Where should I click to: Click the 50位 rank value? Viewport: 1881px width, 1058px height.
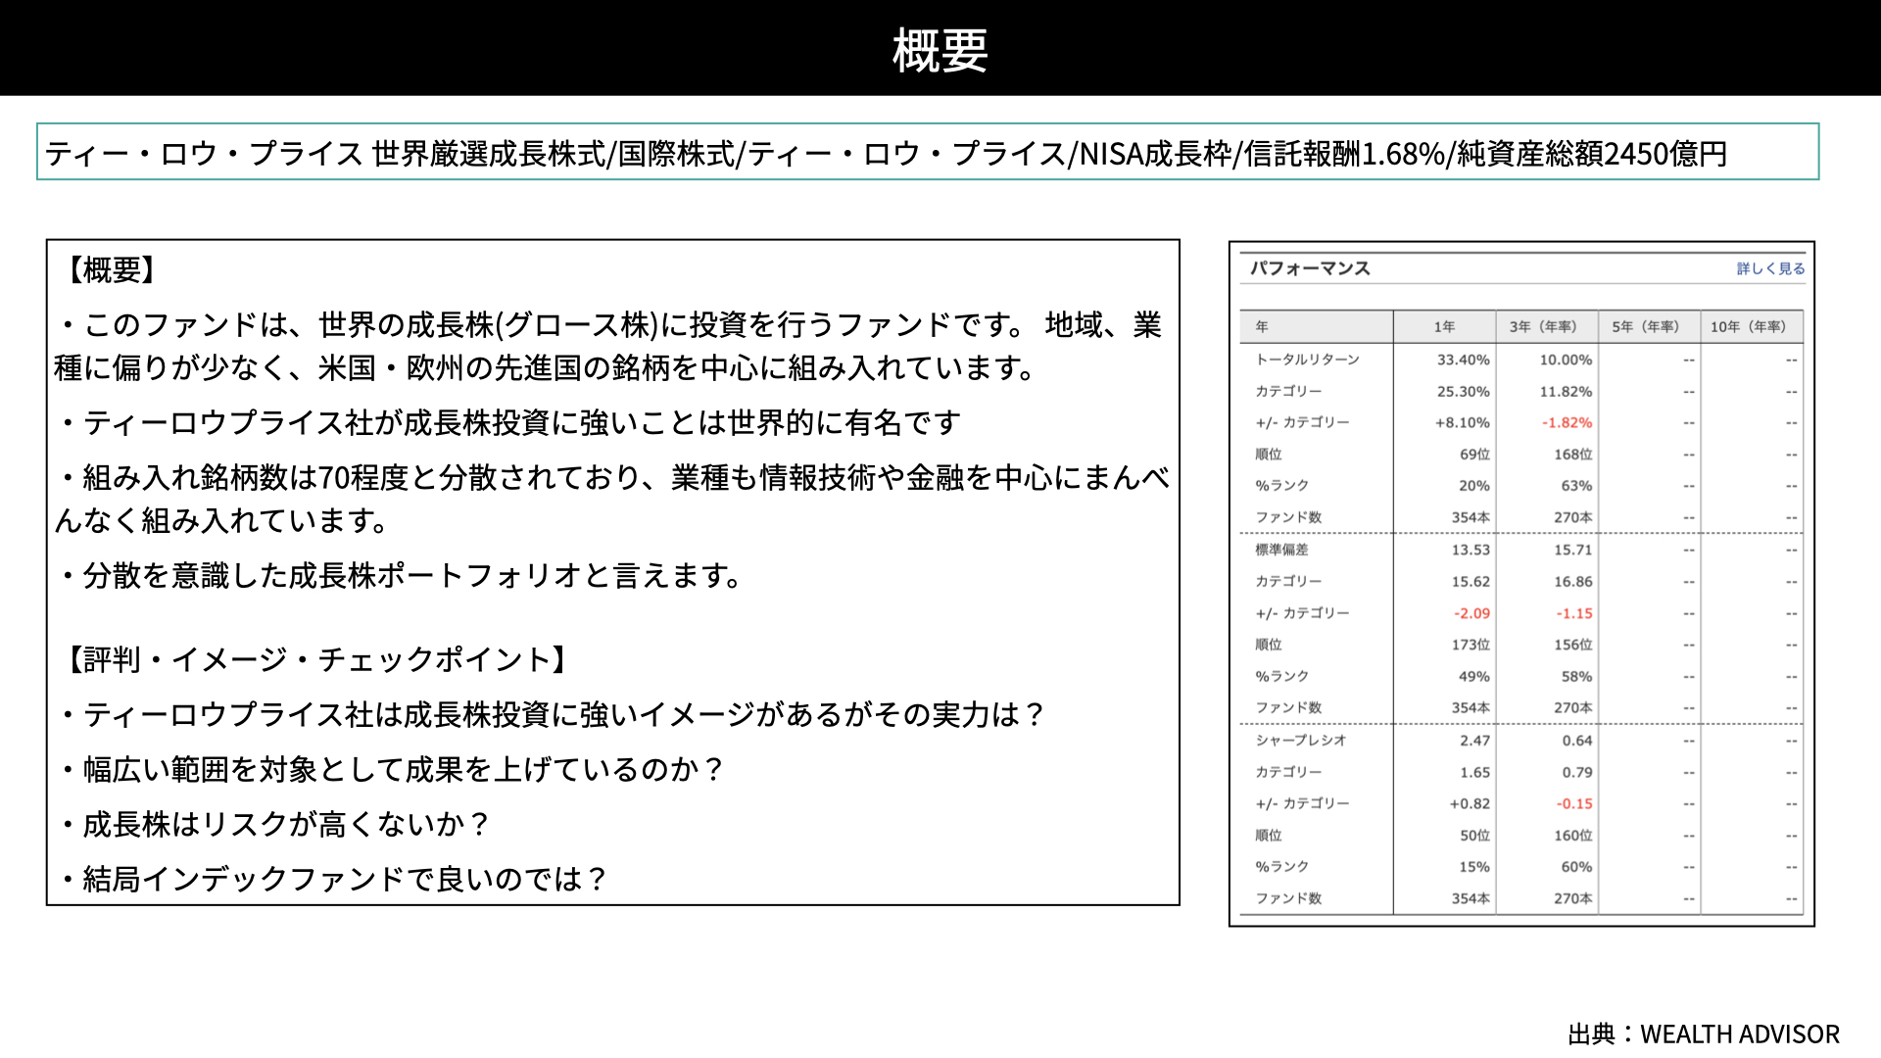point(1474,836)
